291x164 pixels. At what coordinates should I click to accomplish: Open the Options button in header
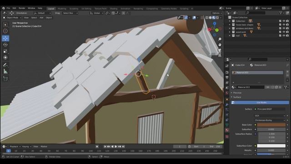(217, 13)
